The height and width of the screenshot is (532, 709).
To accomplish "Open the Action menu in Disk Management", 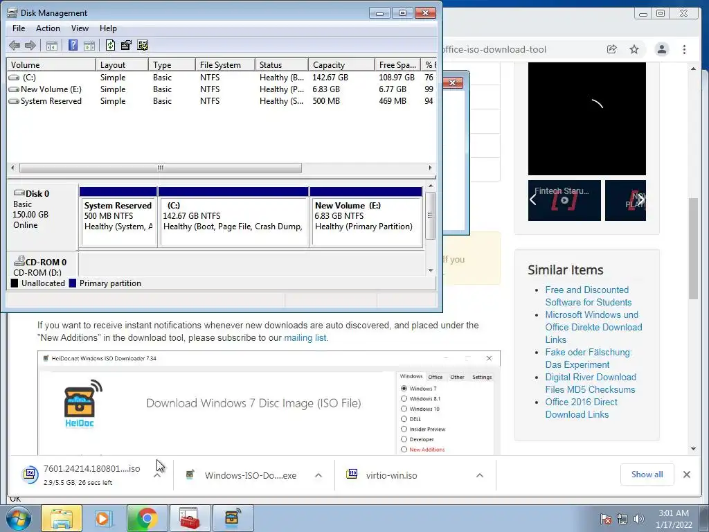I will (x=48, y=28).
